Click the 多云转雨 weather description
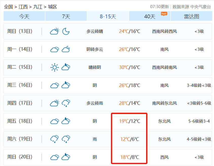 click(95, 103)
